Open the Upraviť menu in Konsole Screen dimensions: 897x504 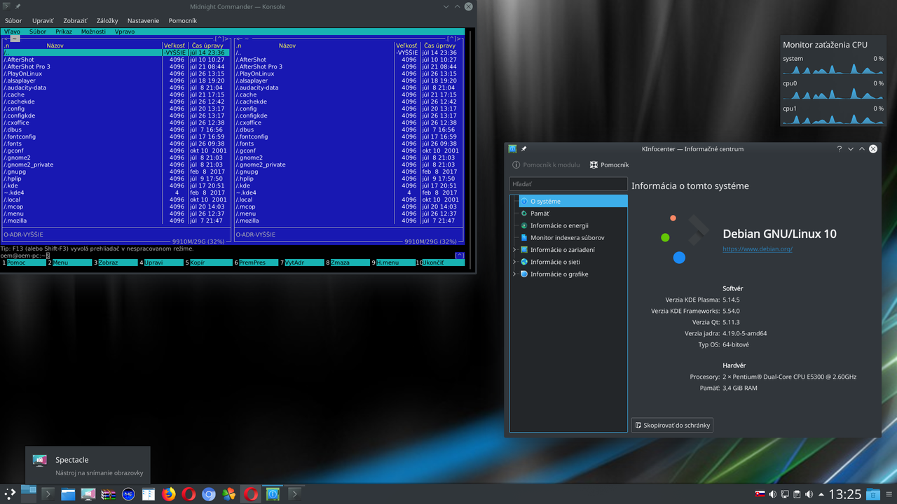[x=43, y=21]
